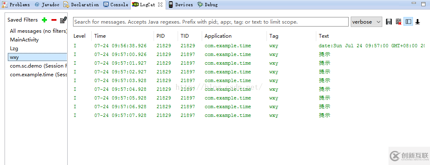Click the PID column header
This screenshot has width=430, height=165.
coord(161,36)
